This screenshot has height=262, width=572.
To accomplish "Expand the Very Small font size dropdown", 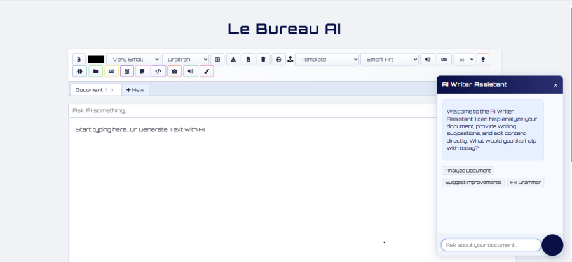I will 133,59.
